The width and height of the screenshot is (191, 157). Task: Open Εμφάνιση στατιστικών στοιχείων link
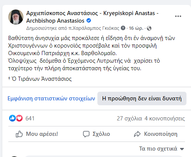pos(51,99)
